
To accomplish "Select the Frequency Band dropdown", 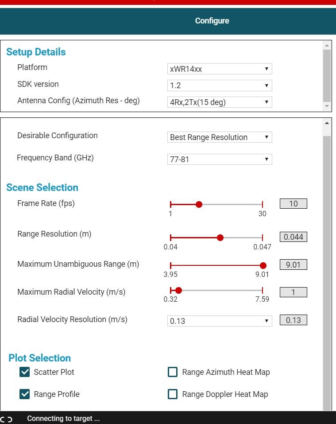I will pos(220,159).
